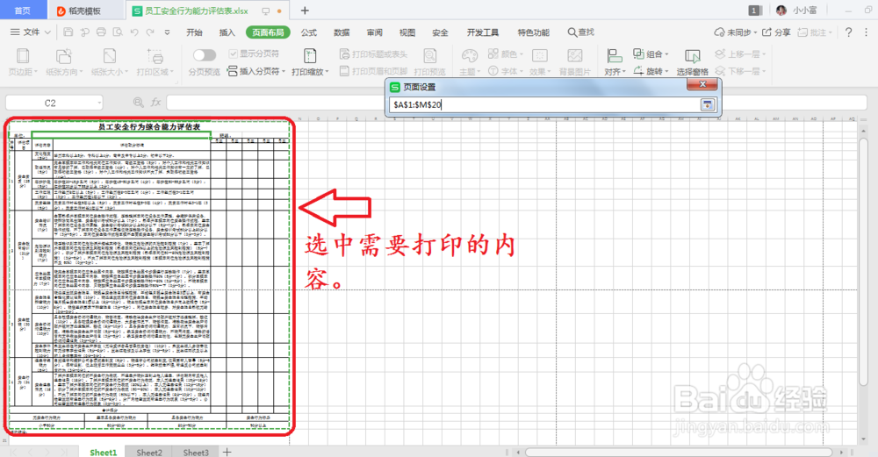
Task: Click the 查找 search button
Action: coord(580,32)
